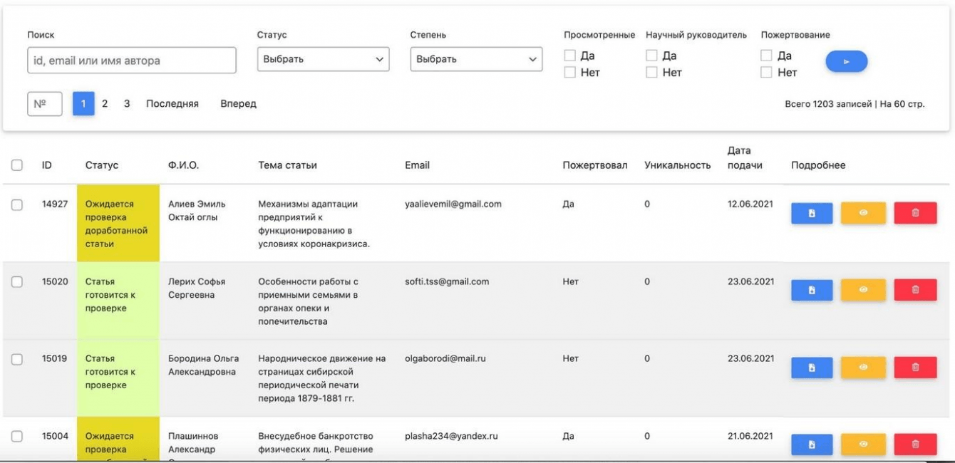Click the Вперед pagination link

[x=238, y=104]
